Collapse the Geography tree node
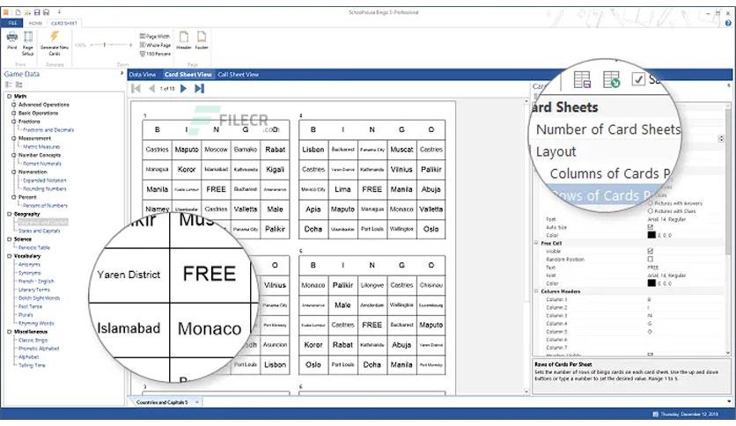 coord(9,214)
